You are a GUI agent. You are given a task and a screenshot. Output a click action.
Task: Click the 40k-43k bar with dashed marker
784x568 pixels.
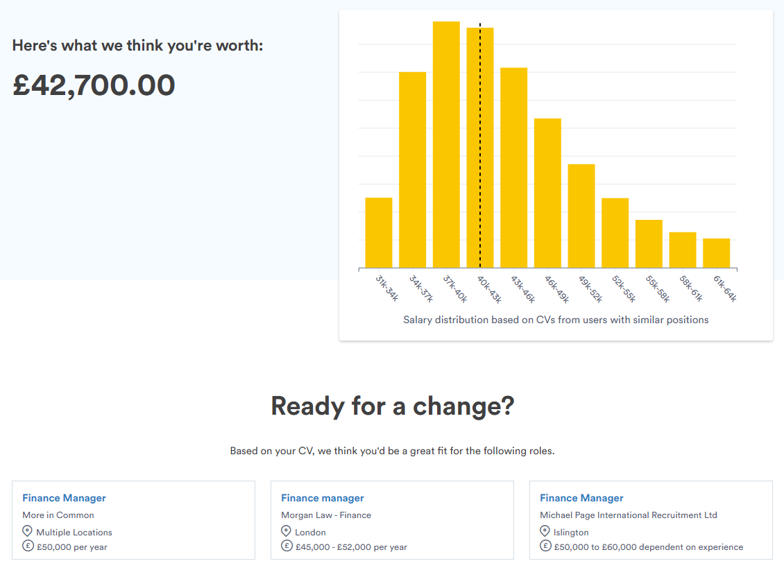pyautogui.click(x=487, y=149)
